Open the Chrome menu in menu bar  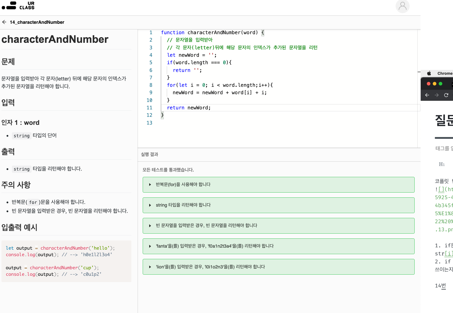[445, 73]
